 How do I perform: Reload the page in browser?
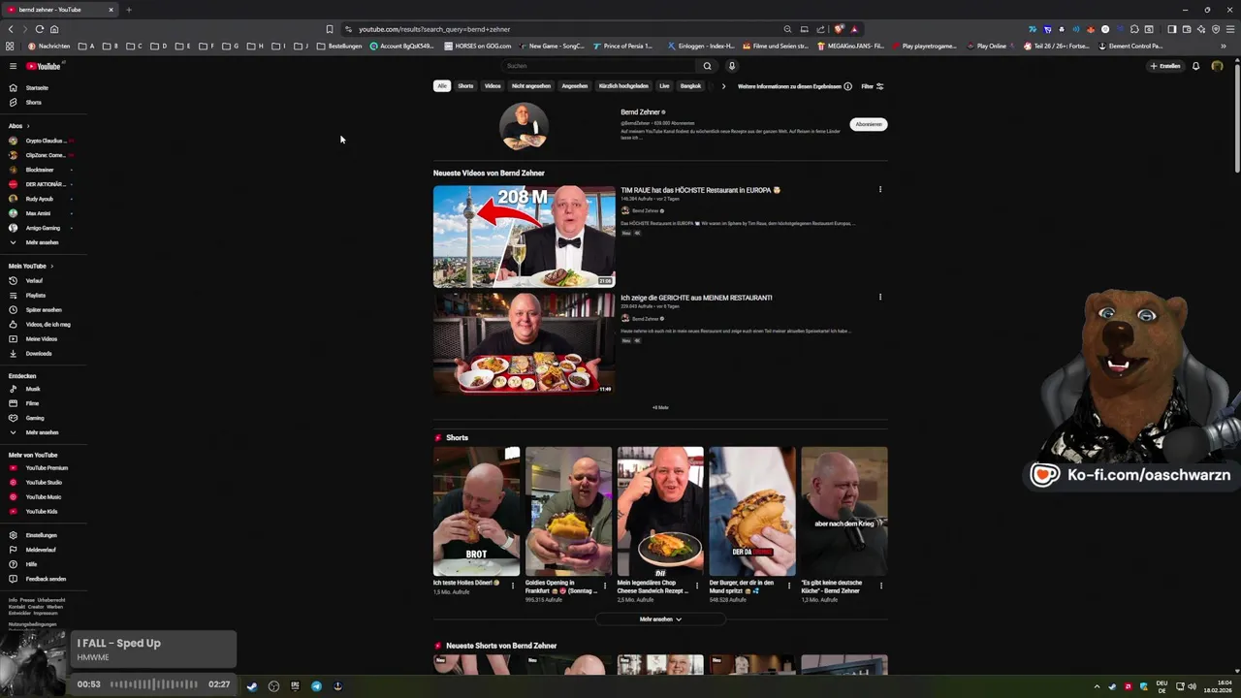[x=40, y=29]
